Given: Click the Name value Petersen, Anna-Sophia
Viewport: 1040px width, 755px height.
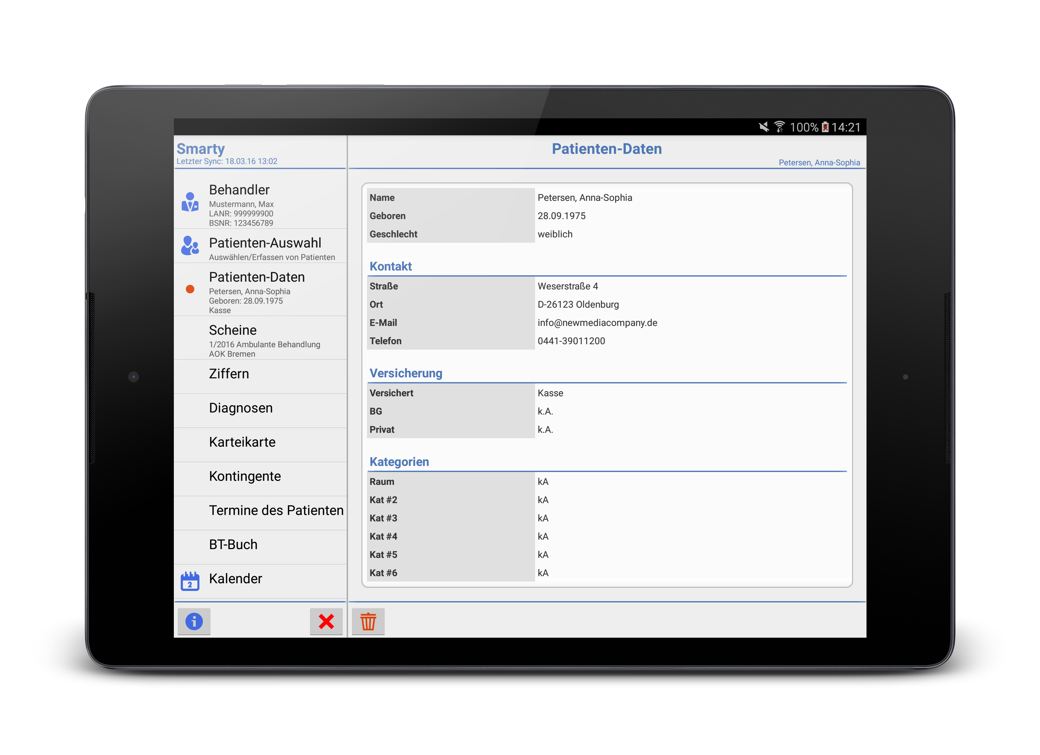Looking at the screenshot, I should coord(585,197).
